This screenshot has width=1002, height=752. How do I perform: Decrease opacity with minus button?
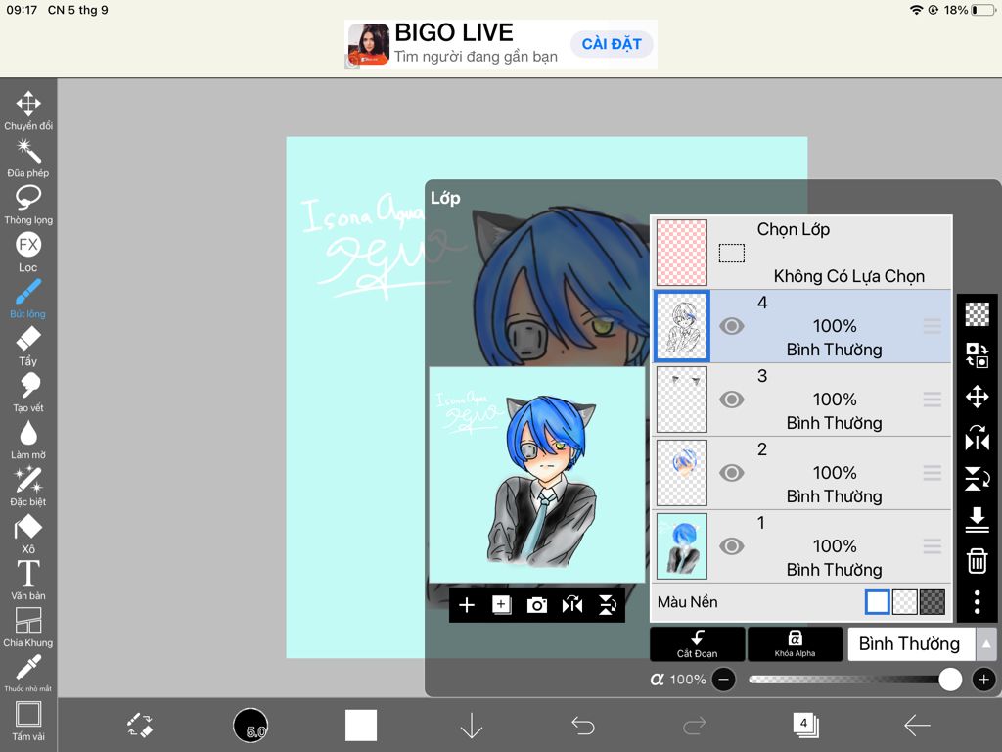click(723, 680)
